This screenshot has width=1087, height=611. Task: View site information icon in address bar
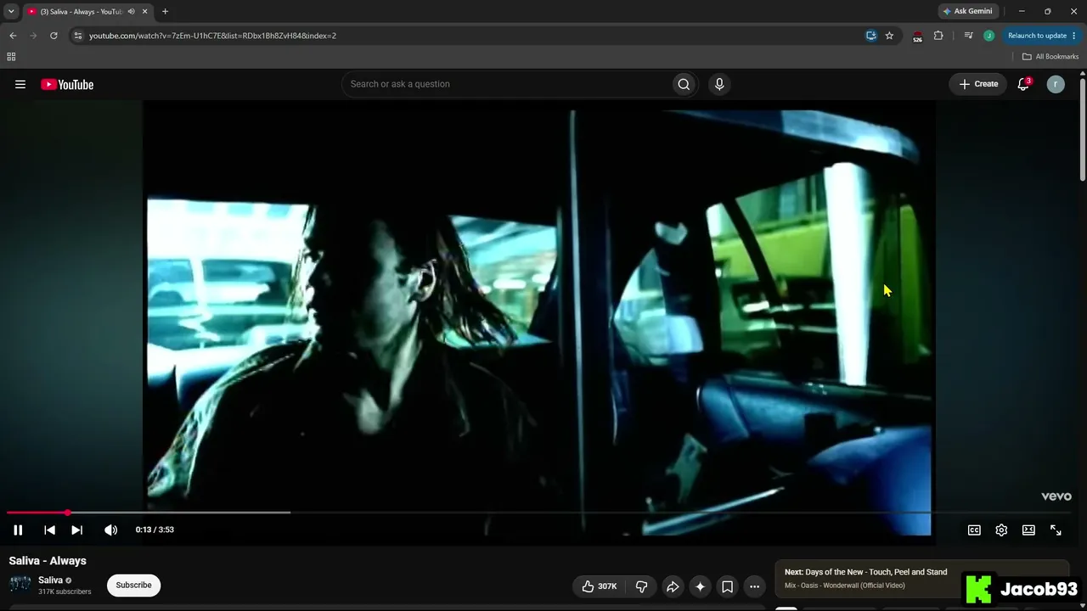pos(78,36)
